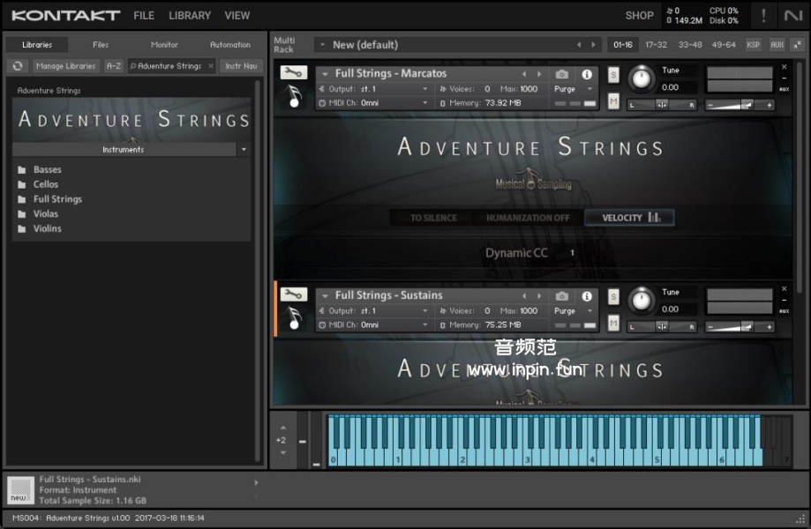
Task: Mute the Full Strings - Sustains instrument
Action: [x=613, y=324]
